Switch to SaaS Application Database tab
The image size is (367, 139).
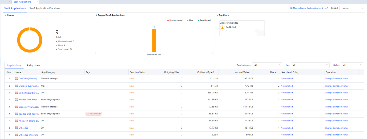coord(45,8)
